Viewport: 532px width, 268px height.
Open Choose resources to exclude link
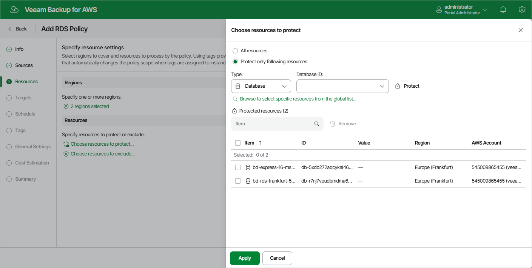[103, 154]
